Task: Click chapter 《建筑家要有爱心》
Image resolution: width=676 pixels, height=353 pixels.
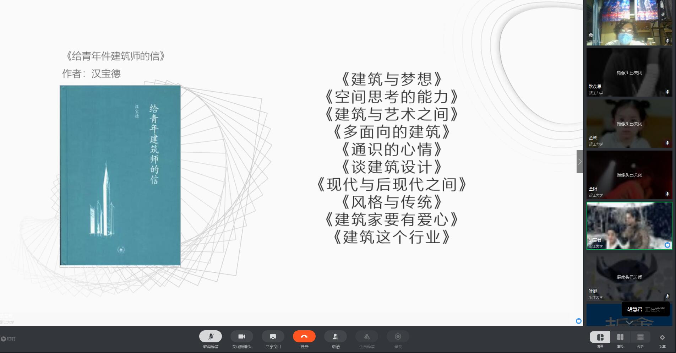Action: click(x=392, y=220)
